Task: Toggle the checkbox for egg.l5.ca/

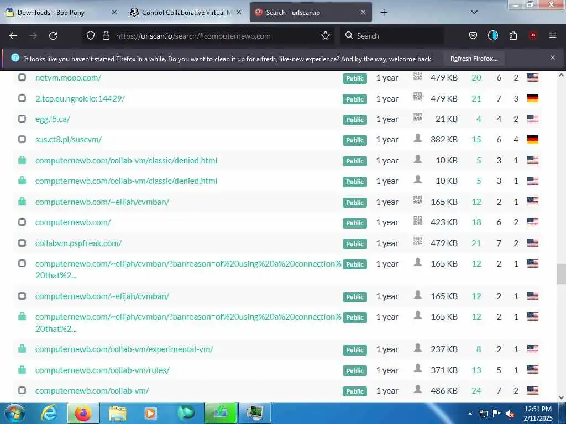Action: (x=22, y=119)
